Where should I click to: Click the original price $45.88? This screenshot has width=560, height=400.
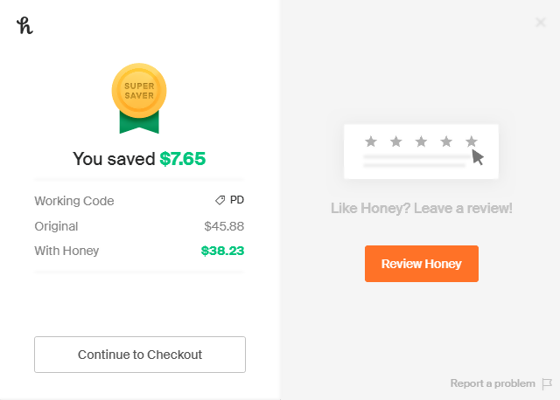(x=224, y=226)
